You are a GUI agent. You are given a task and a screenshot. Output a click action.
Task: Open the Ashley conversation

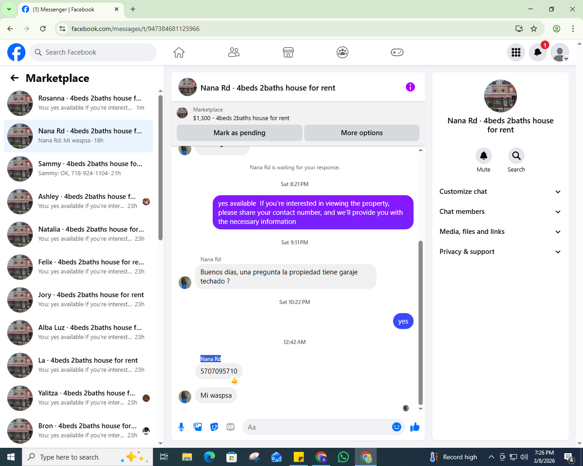[x=78, y=202]
